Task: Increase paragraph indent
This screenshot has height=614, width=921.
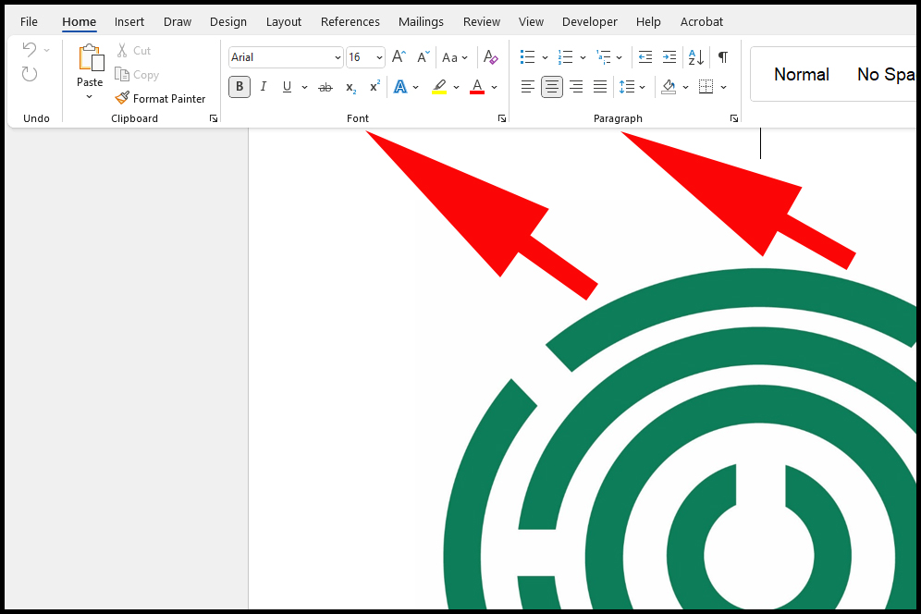Action: (669, 57)
